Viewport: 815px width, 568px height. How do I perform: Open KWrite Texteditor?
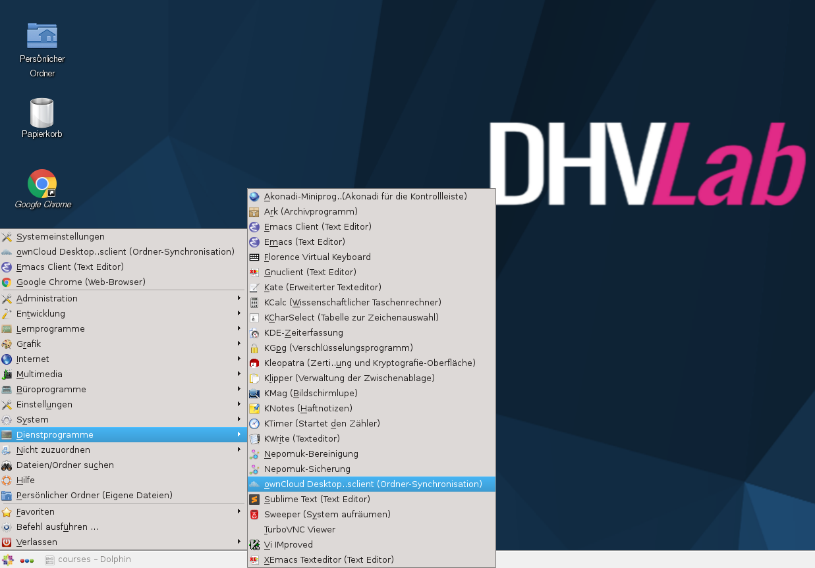click(x=372, y=438)
